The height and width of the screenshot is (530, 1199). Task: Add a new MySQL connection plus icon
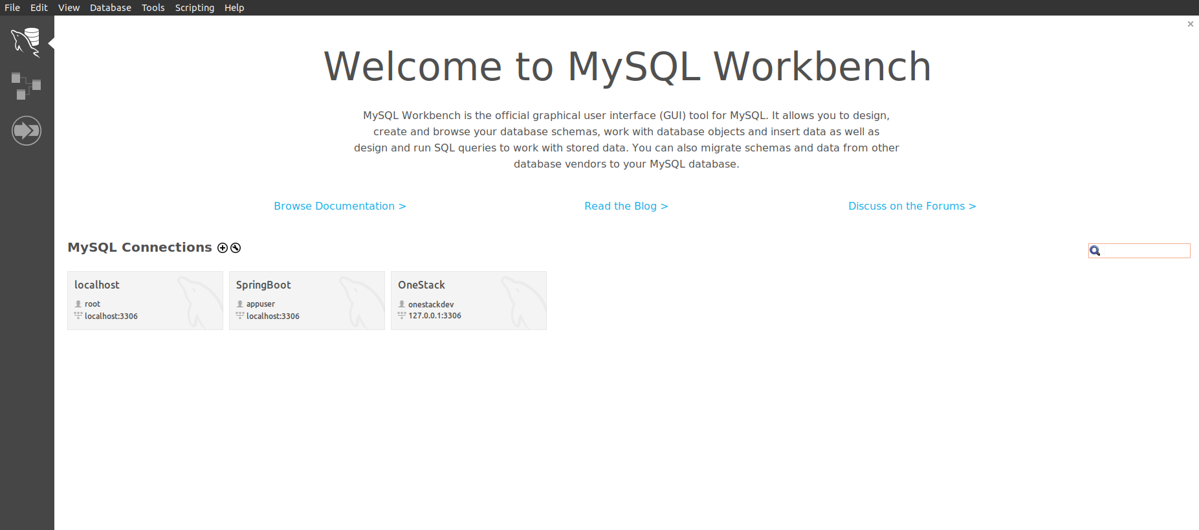(223, 248)
